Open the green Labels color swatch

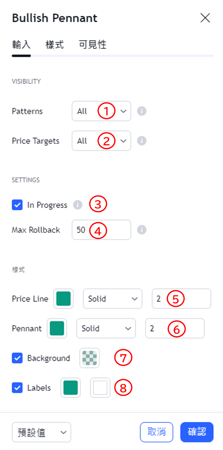click(x=70, y=388)
